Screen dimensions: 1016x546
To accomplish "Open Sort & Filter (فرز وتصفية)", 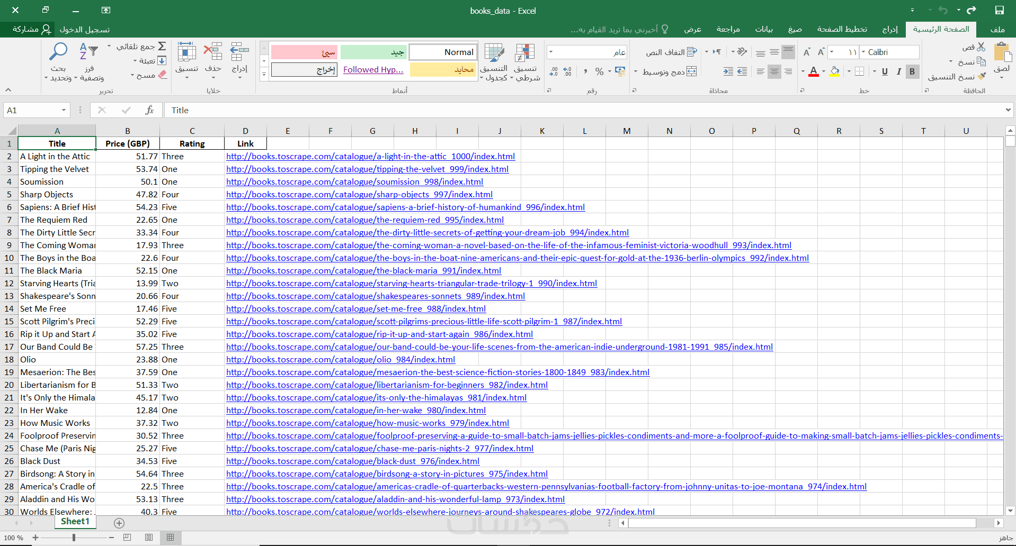I will pos(89,62).
